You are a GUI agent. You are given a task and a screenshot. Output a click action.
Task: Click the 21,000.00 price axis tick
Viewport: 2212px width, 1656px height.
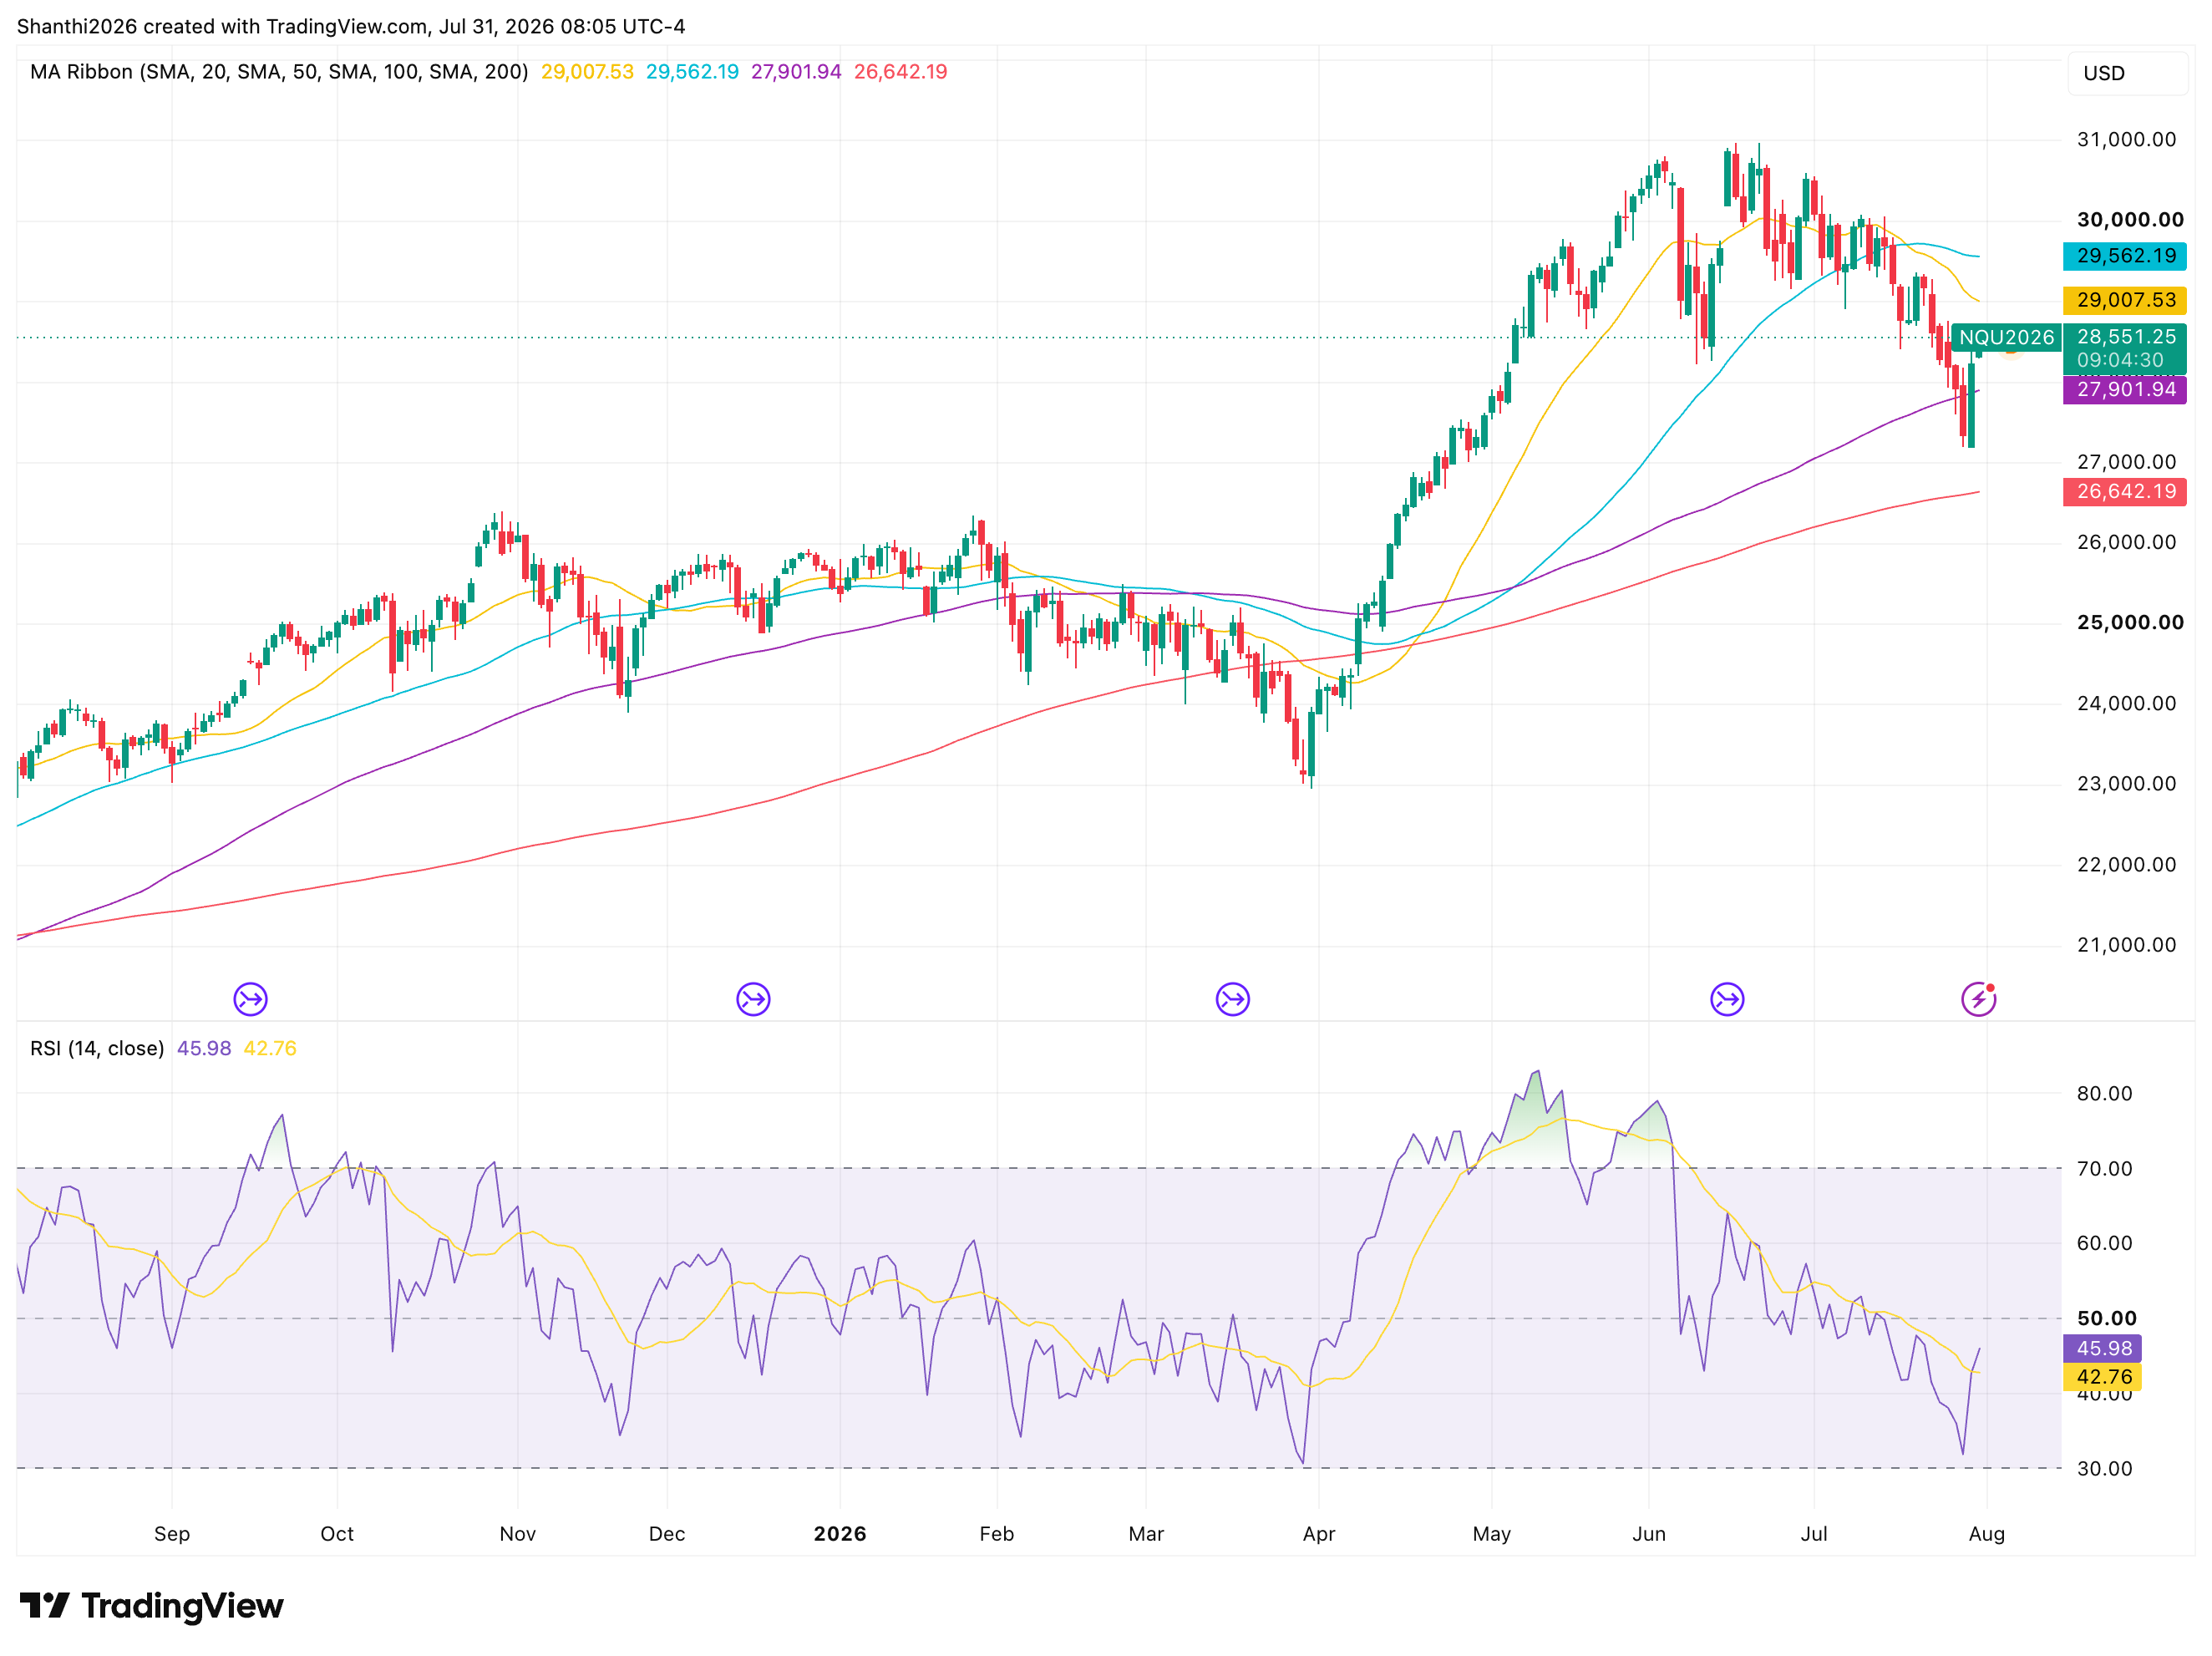coord(2126,945)
